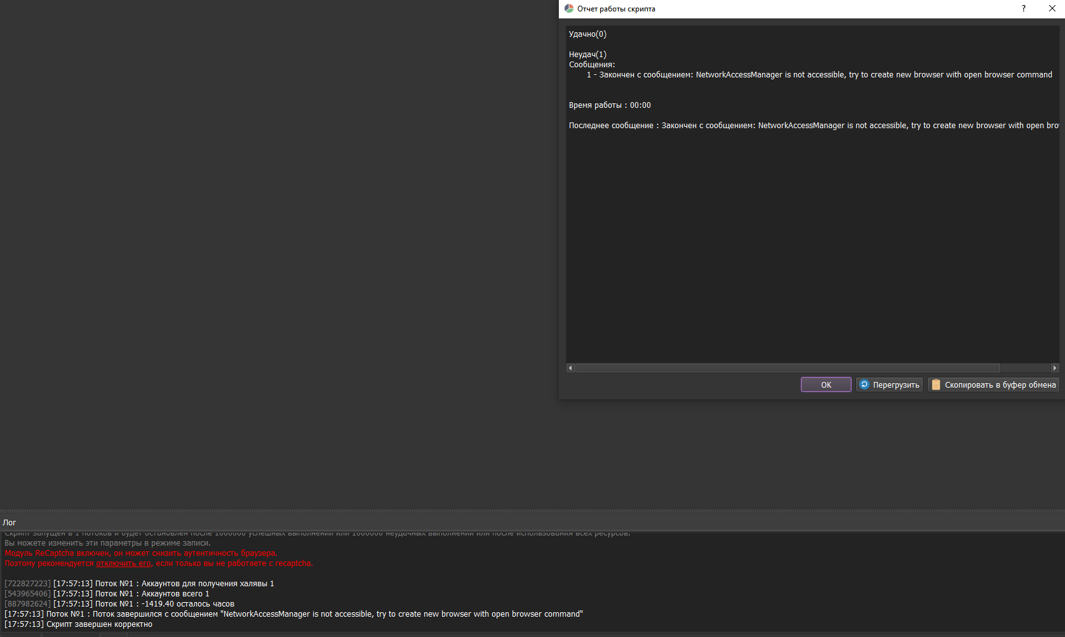Click thread ID link [543965406] in the log
The image size is (1065, 637).
(27, 593)
